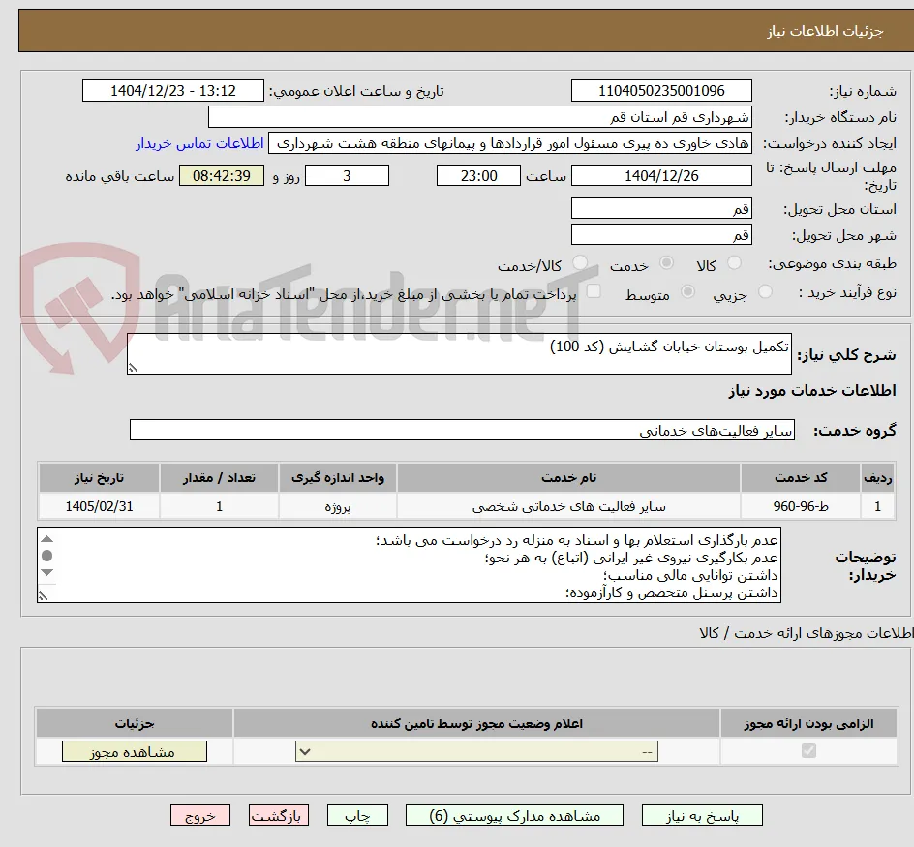The width and height of the screenshot is (914, 847).
Task: Click the تاریخ نیاز column header
Action: pyautogui.click(x=99, y=478)
